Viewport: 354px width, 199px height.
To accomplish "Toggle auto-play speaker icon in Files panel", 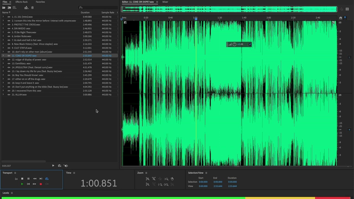I will pyautogui.click(x=66, y=166).
